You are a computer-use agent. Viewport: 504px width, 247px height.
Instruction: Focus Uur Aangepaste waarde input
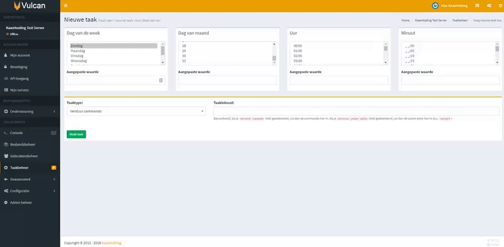(x=339, y=81)
